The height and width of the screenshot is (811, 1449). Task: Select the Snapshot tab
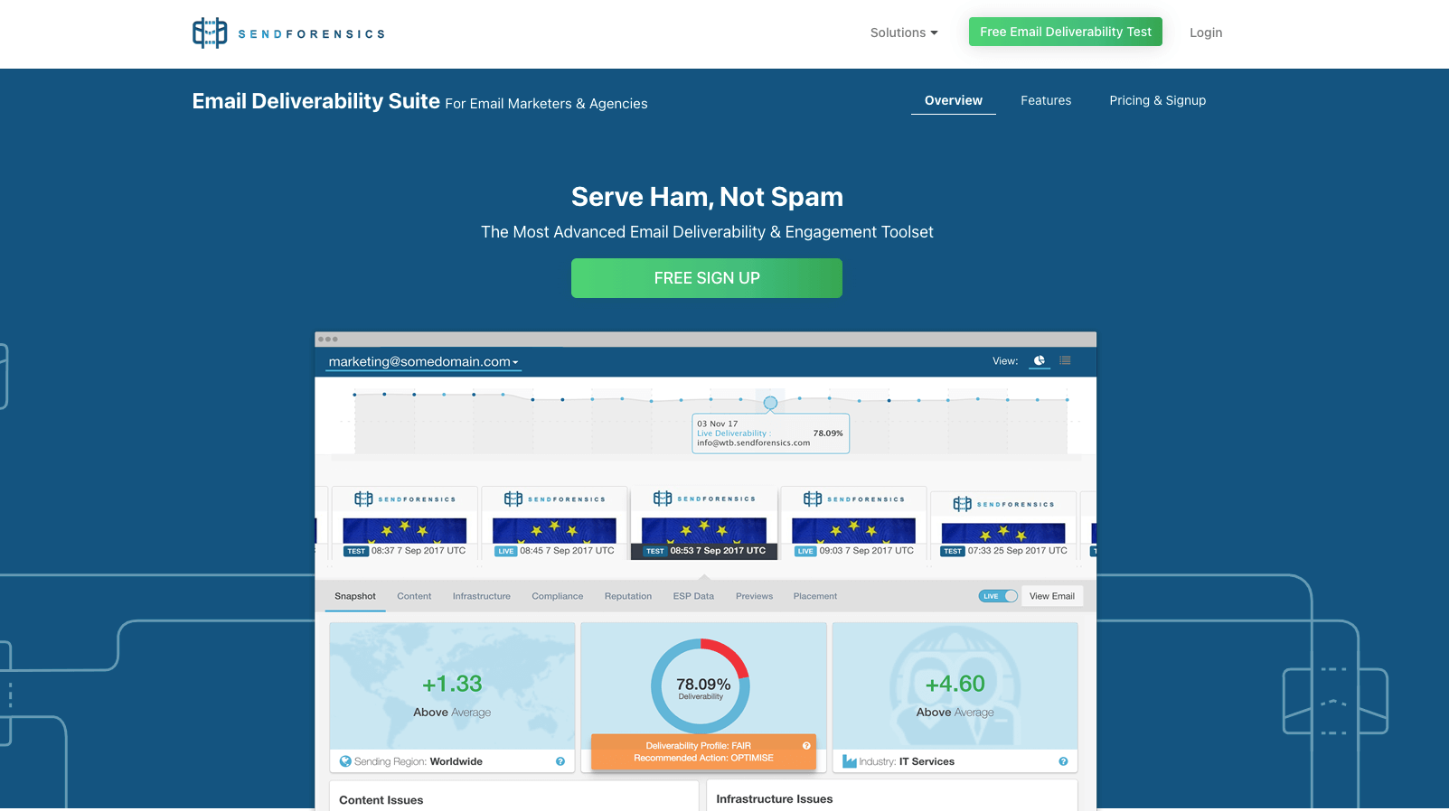355,596
